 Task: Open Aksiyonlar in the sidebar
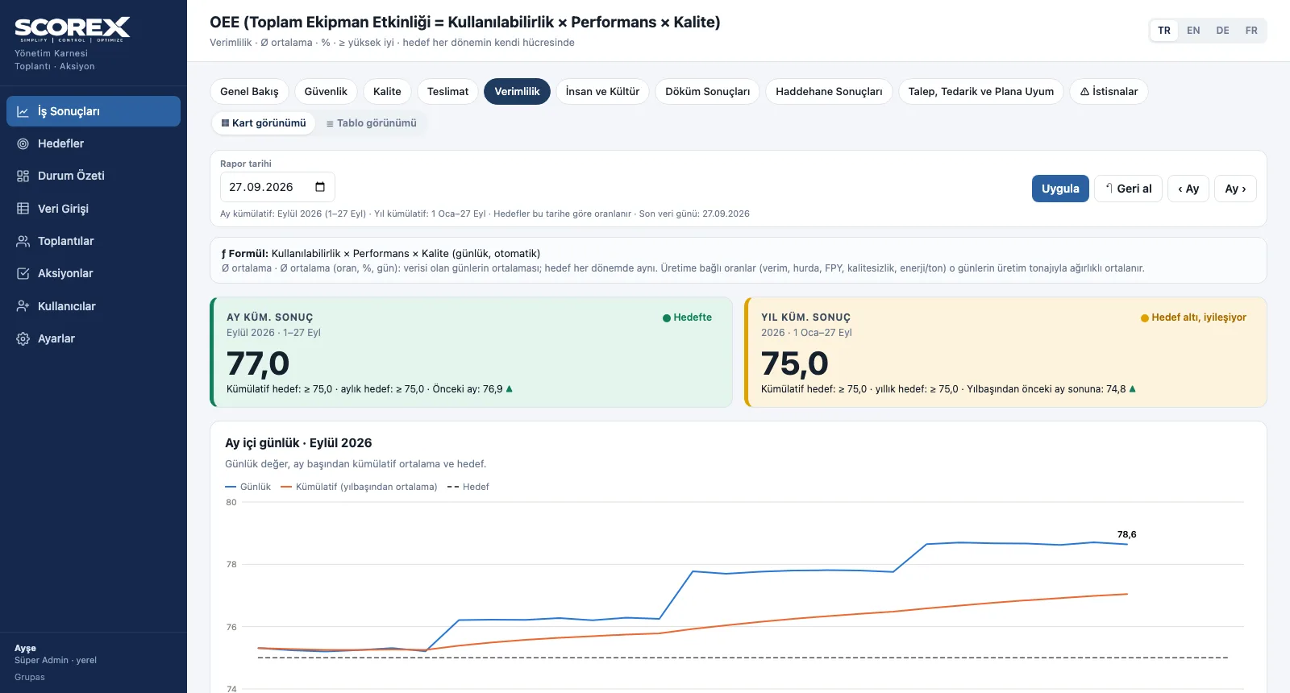pyautogui.click(x=94, y=273)
